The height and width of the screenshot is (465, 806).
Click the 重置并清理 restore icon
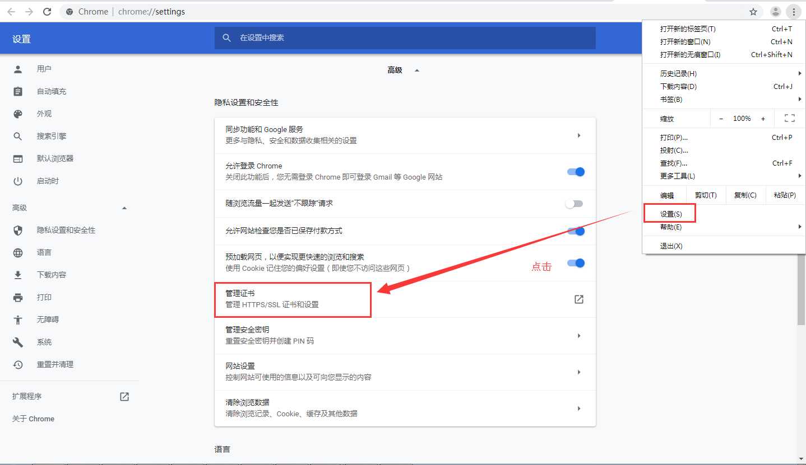point(18,364)
